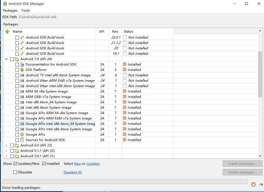This screenshot has width=264, height=192.
Task: Click 'Done loading packages.' status text
Action: coord(21,188)
